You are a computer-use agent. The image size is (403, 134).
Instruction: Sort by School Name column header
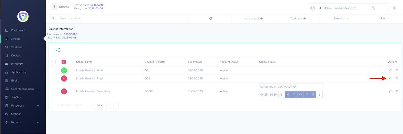84,62
